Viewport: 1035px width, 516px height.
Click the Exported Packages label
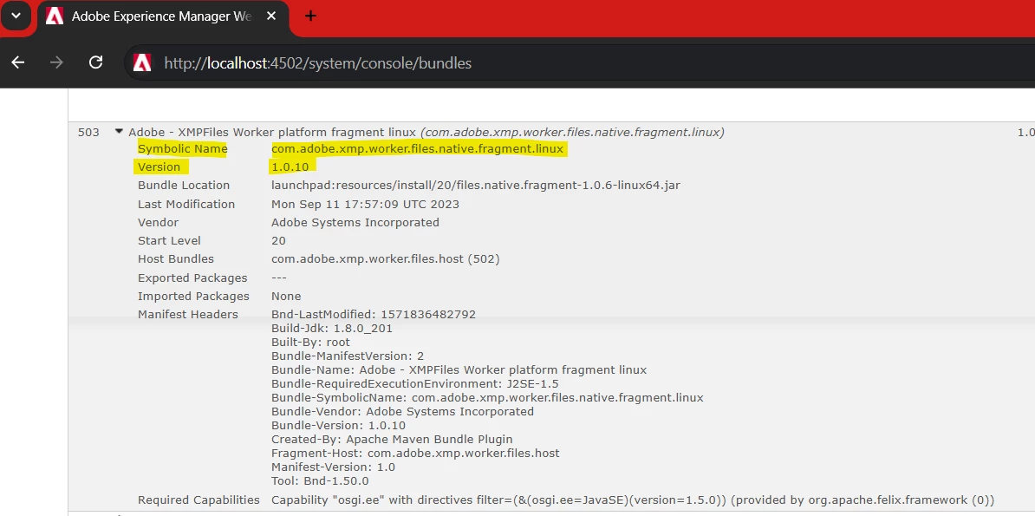pos(192,278)
